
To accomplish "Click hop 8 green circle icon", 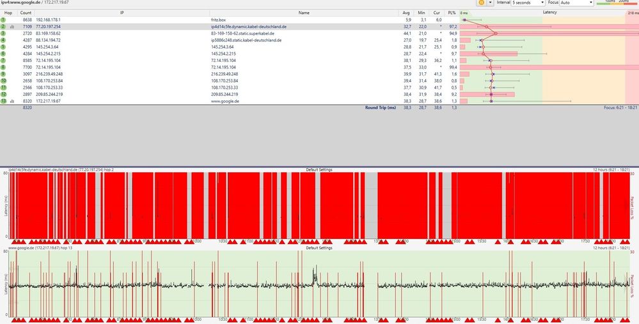I will tap(3, 67).
